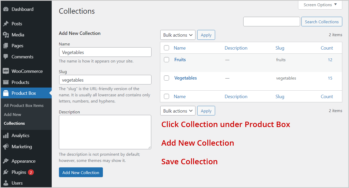
Task: Tick the checkbox for Fruits row
Action: coord(167,60)
